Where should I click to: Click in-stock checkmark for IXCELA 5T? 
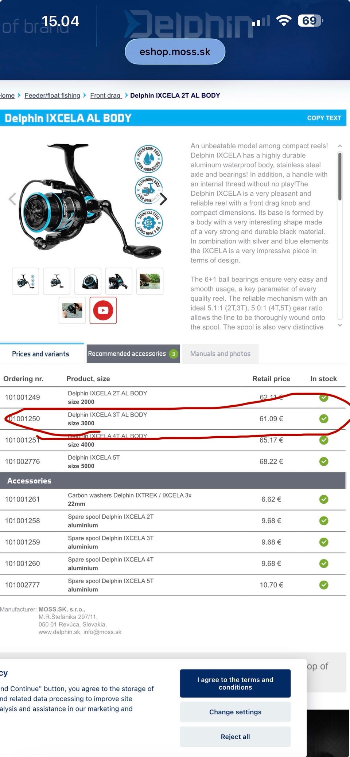(x=324, y=461)
